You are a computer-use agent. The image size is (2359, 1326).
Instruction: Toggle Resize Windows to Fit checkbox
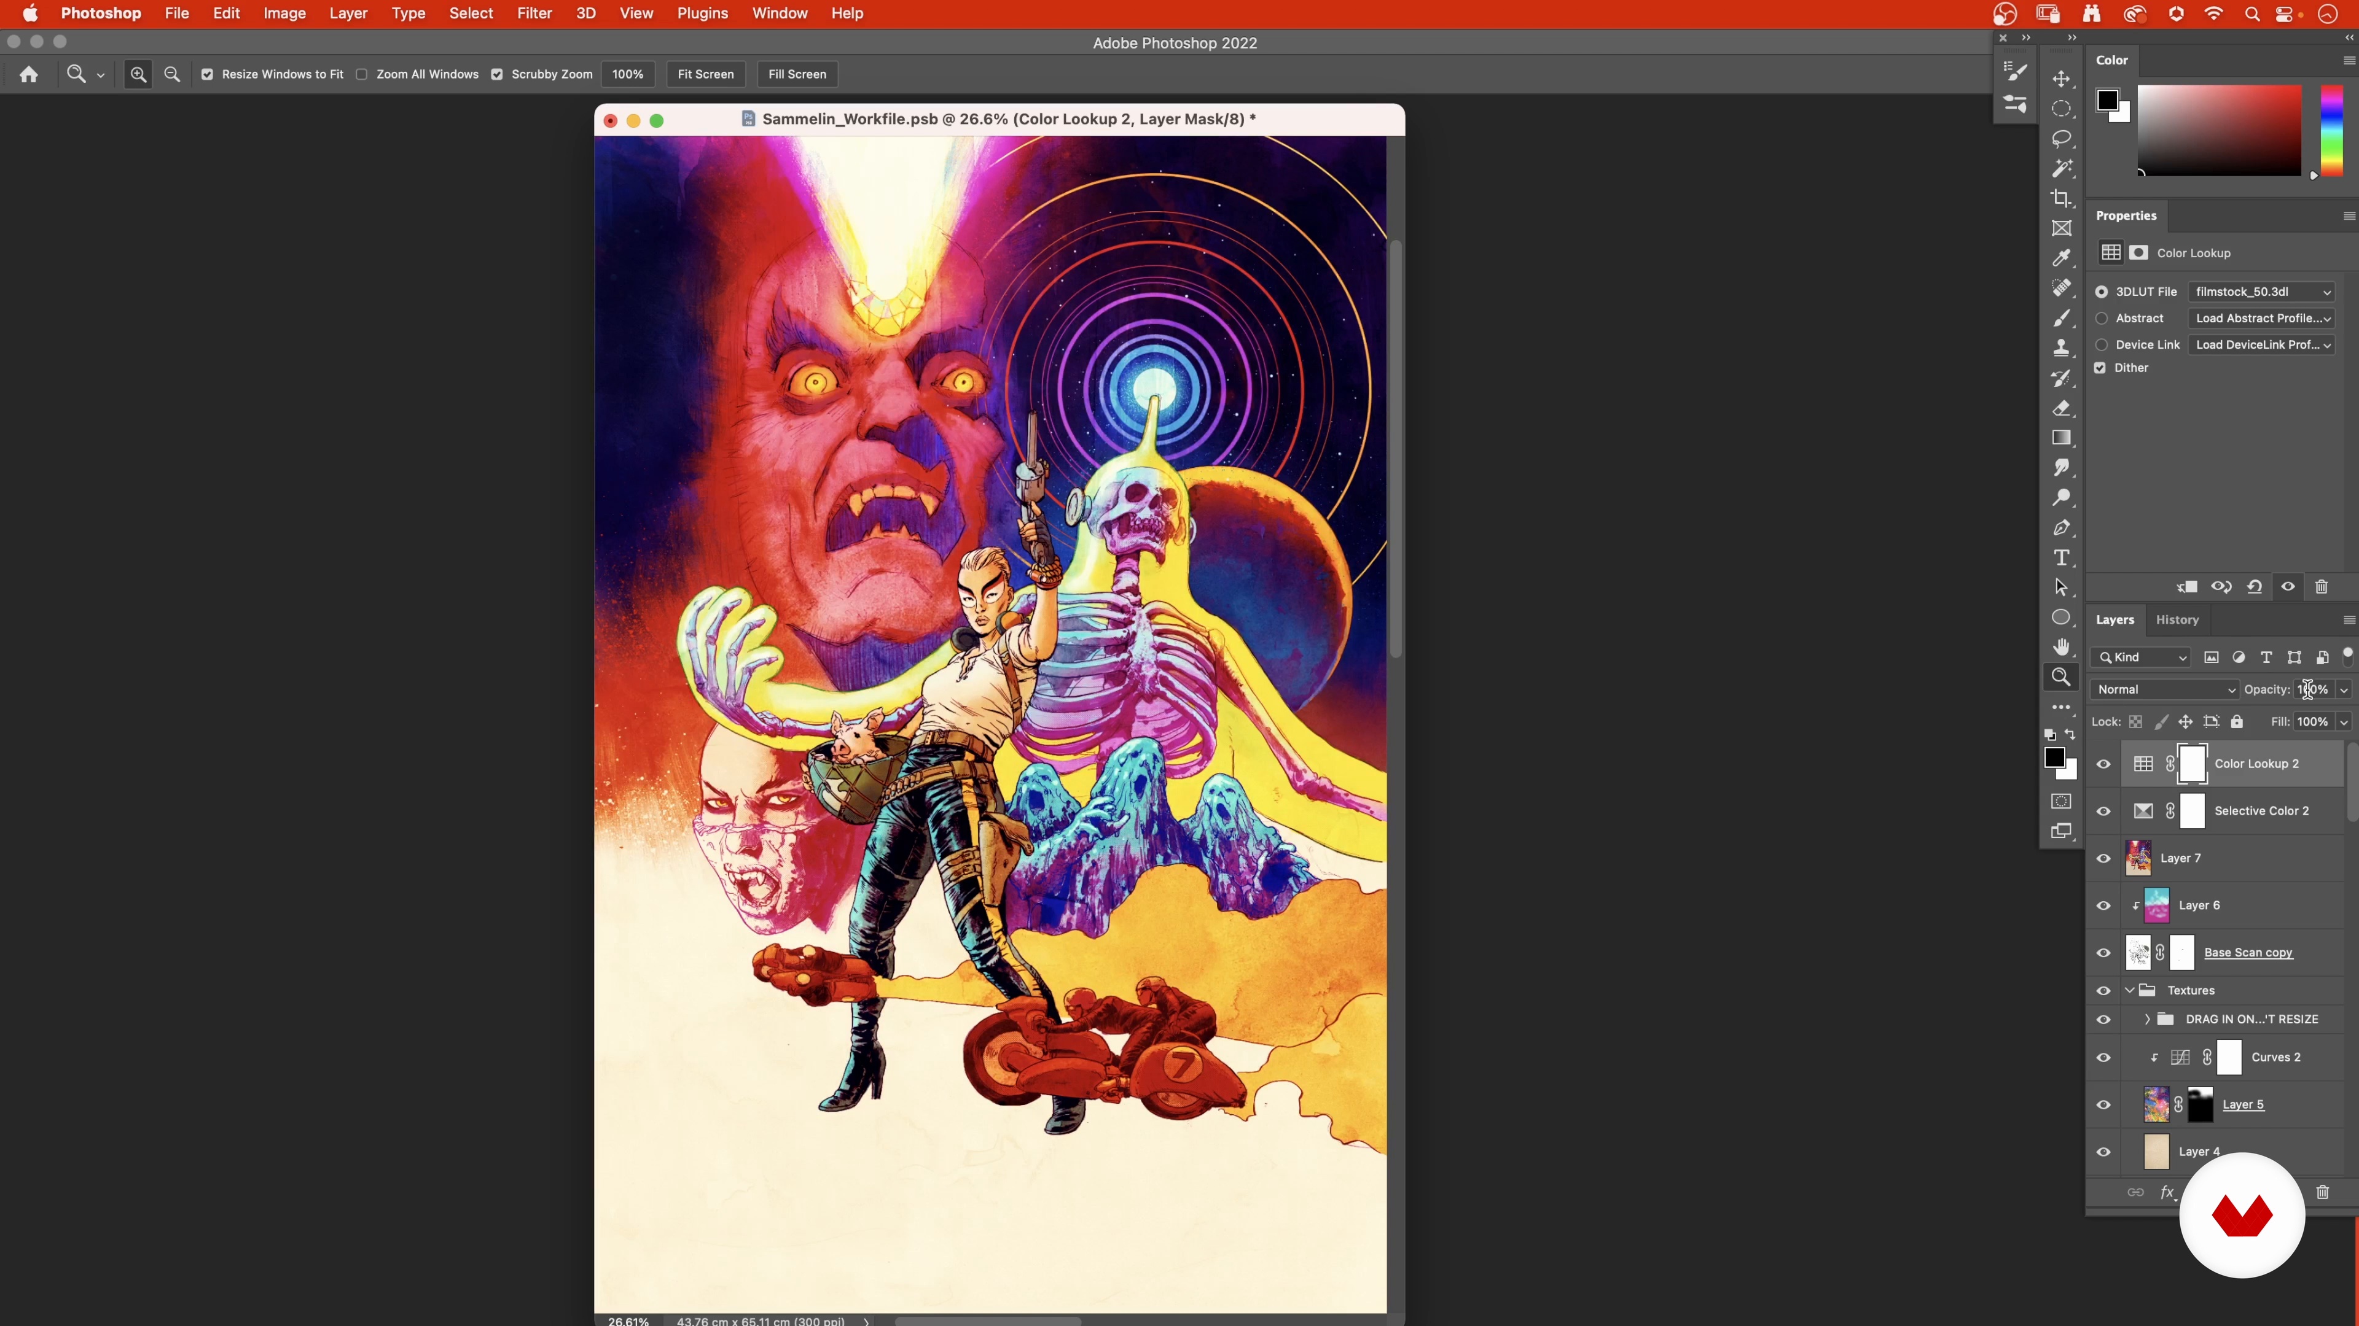(x=207, y=74)
